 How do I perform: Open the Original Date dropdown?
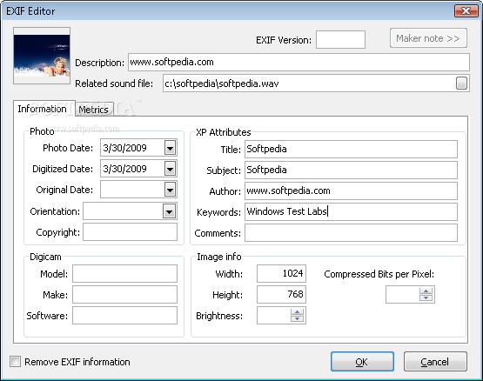(x=170, y=190)
